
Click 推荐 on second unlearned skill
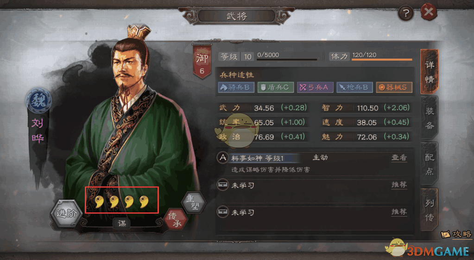tap(399, 212)
